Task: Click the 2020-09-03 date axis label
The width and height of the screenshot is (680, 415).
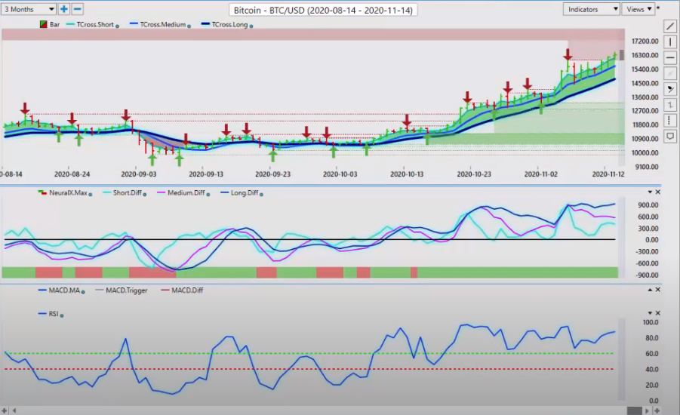Action: click(x=138, y=174)
